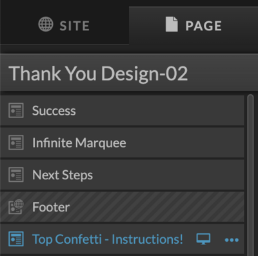This screenshot has height=256, width=258.
Task: Switch to the PAGE tab
Action: tap(193, 25)
